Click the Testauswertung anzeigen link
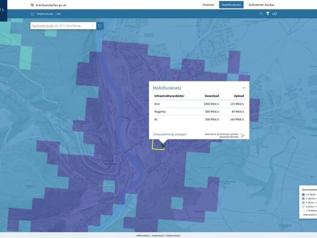This screenshot has width=317, height=238. tap(170, 134)
